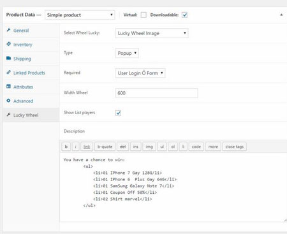
Task: Click the ol editor button
Action: tap(173, 147)
